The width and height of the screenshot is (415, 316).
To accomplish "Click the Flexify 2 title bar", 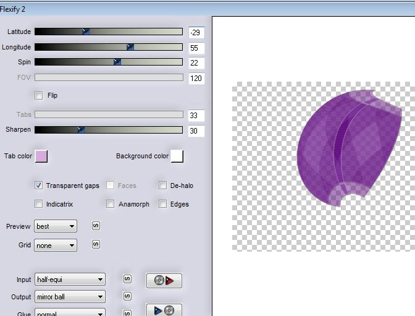I will click(207, 9).
